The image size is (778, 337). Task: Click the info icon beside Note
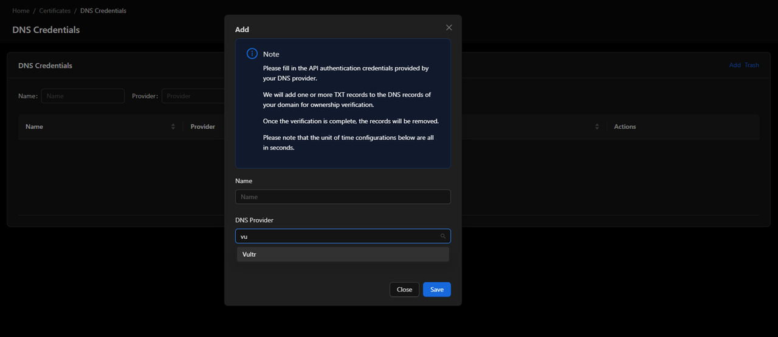coord(252,54)
